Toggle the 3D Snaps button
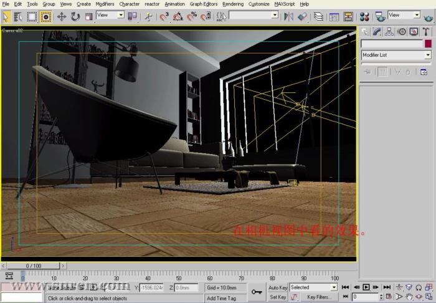The width and height of the screenshot is (436, 303). [x=164, y=16]
